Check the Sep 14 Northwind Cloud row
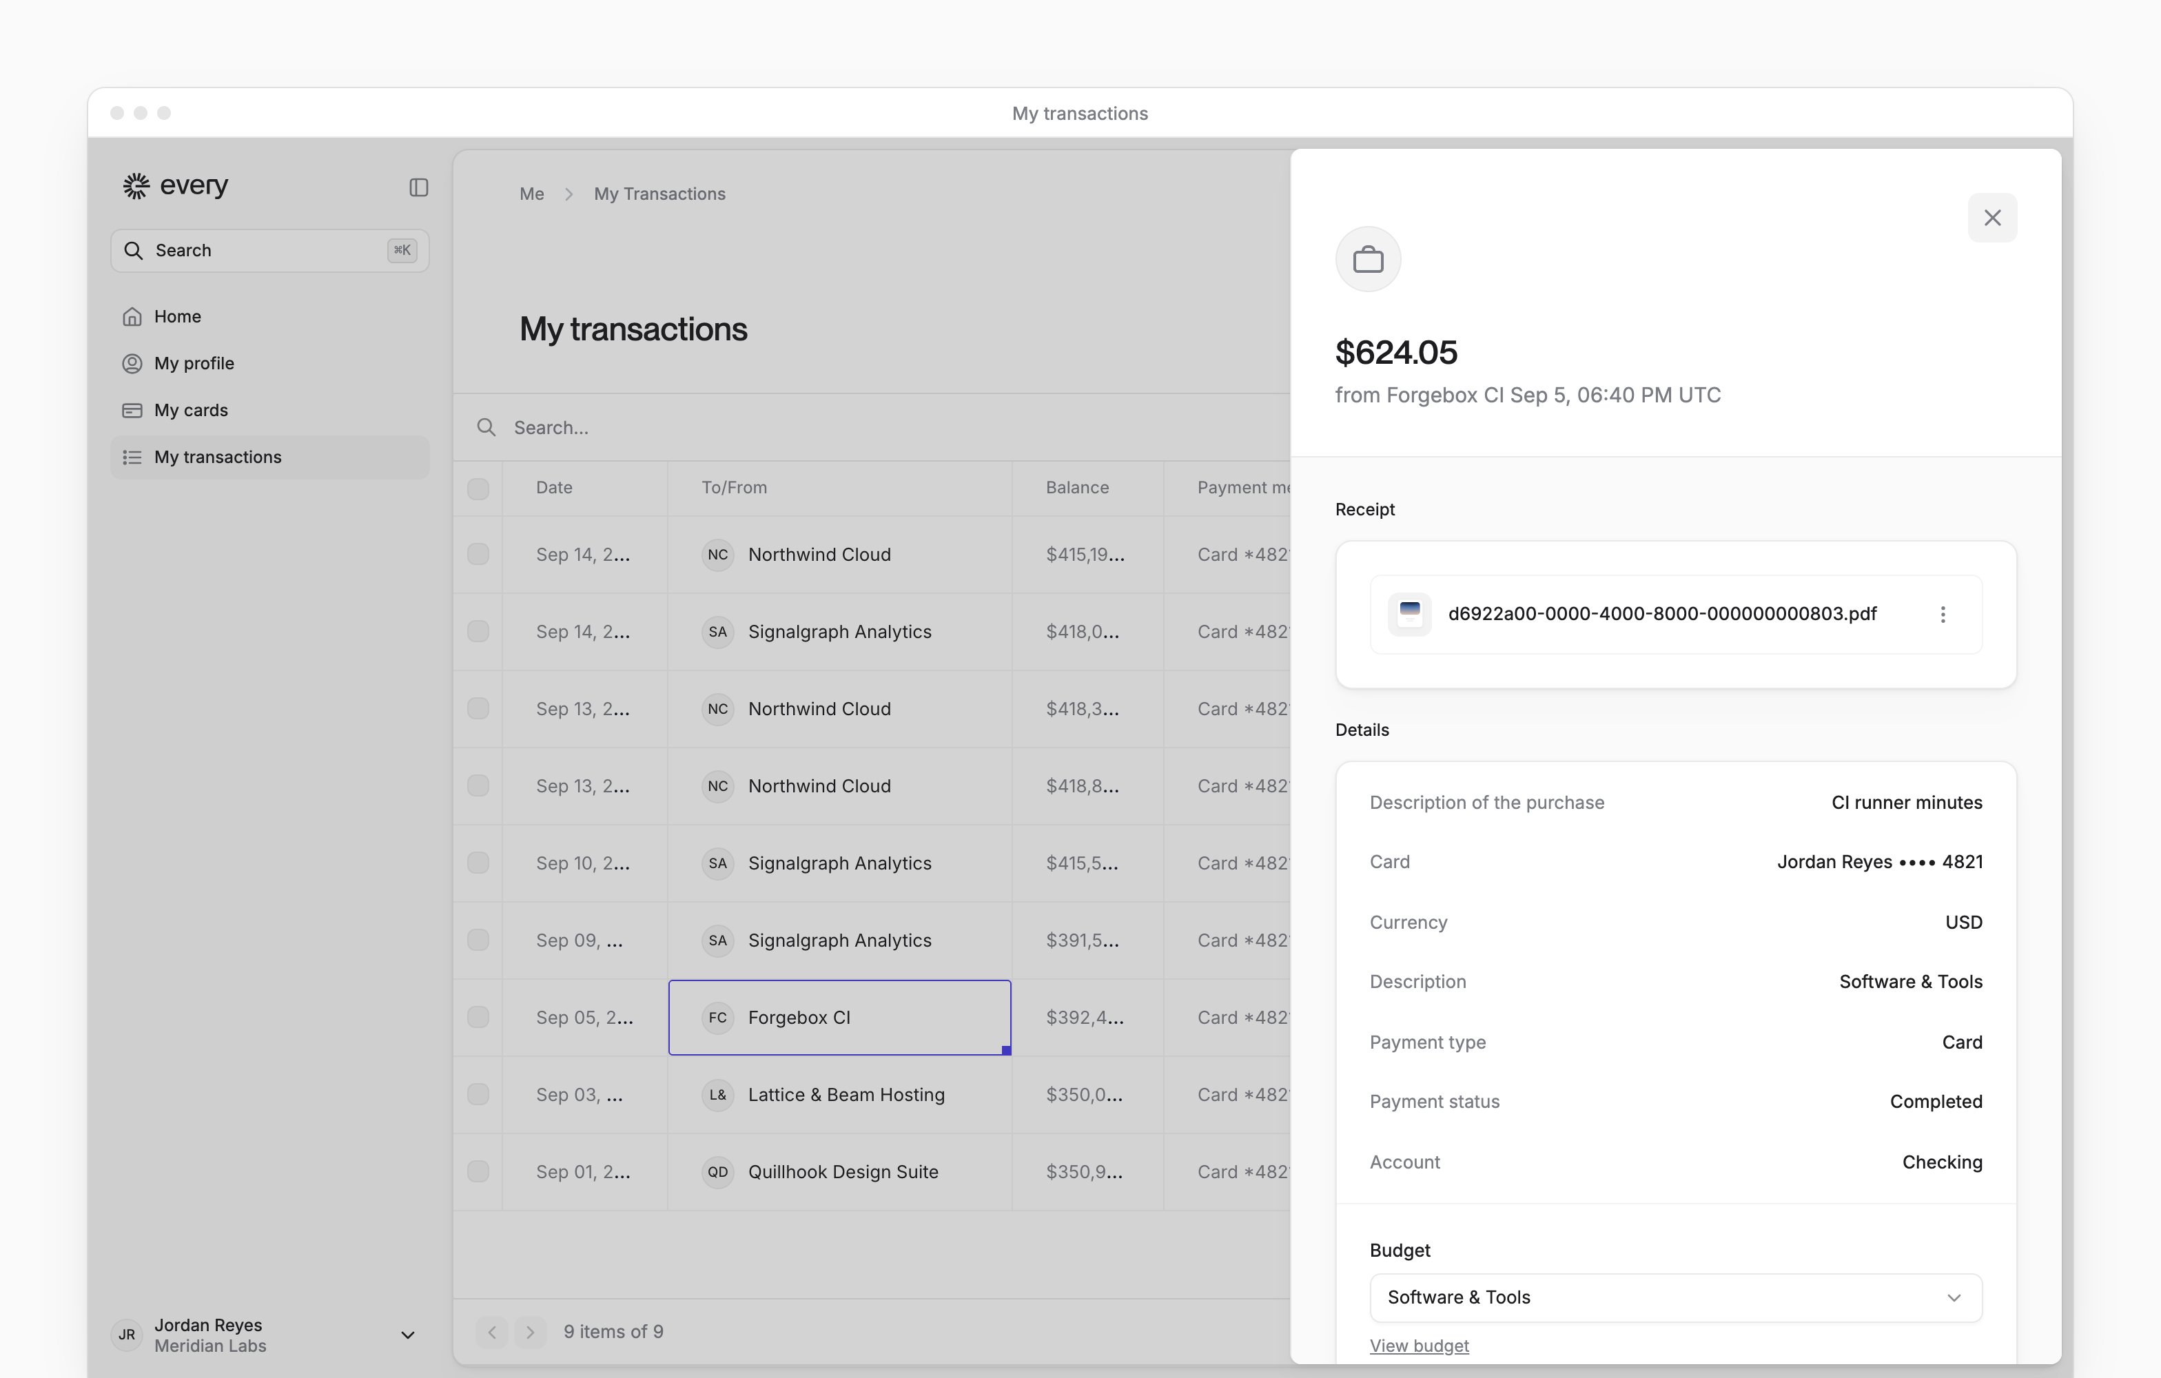Viewport: 2161px width, 1378px height. click(x=478, y=555)
